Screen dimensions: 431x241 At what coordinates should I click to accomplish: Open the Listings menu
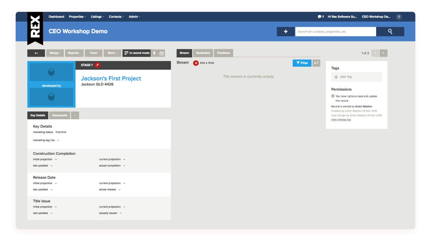point(97,17)
